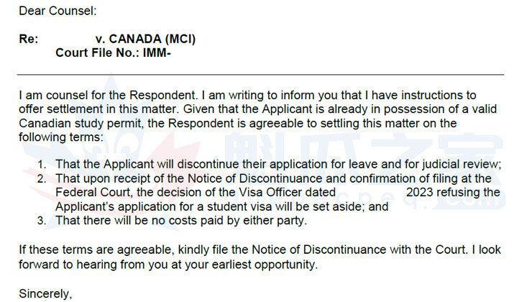Click the bold "Re:" label
527x302 pixels.
[29, 39]
